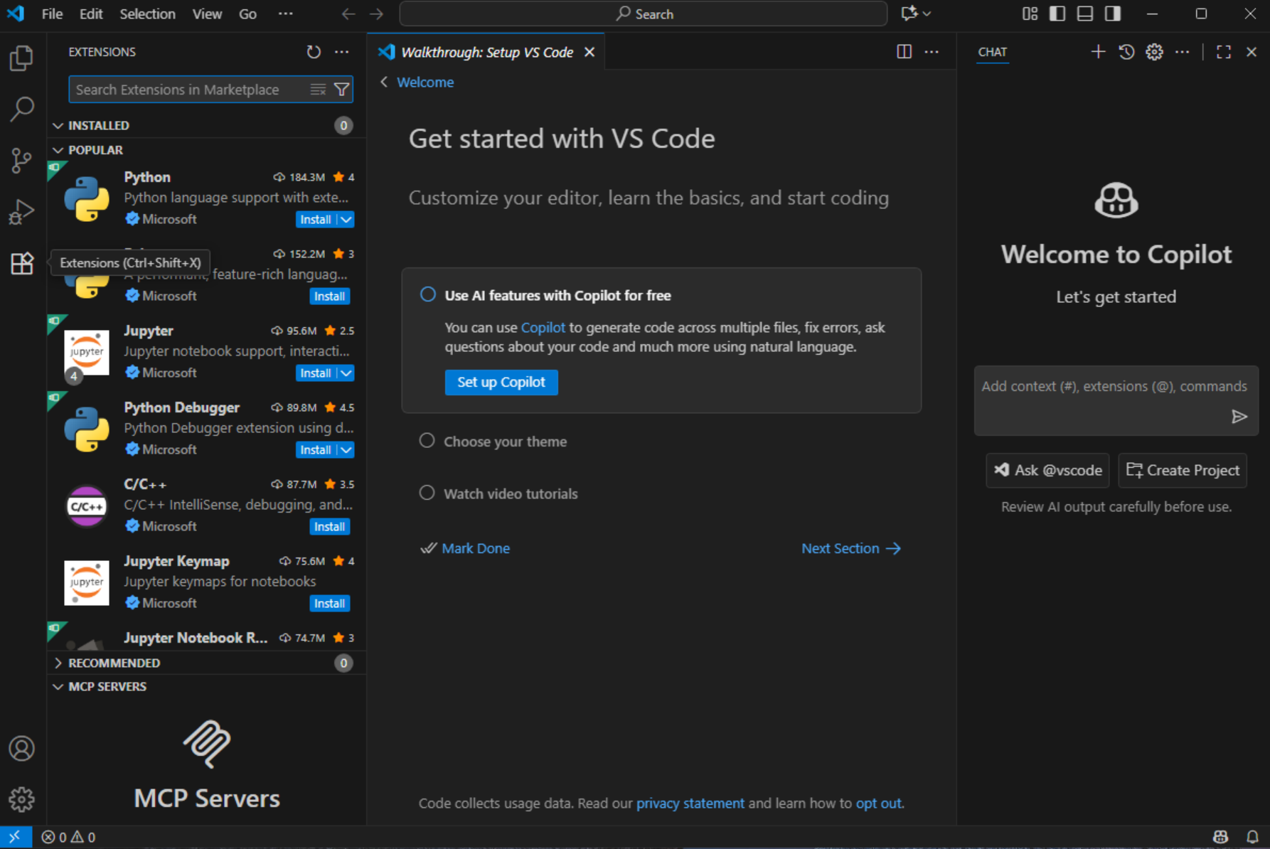Screen dimensions: 1270x849
Task: Open Python extension Install dropdown arrow
Action: click(x=346, y=220)
